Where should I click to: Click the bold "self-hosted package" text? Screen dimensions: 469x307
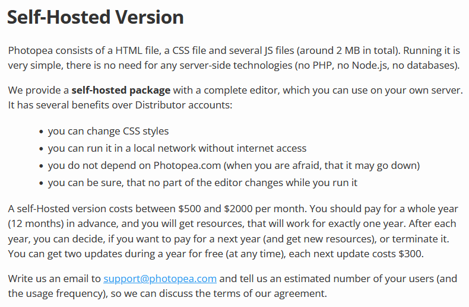point(121,91)
